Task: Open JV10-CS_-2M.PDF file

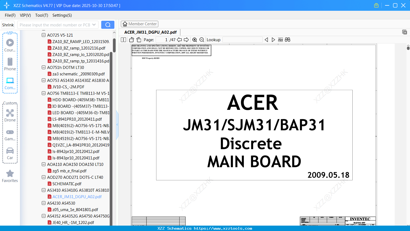Action: (68, 87)
